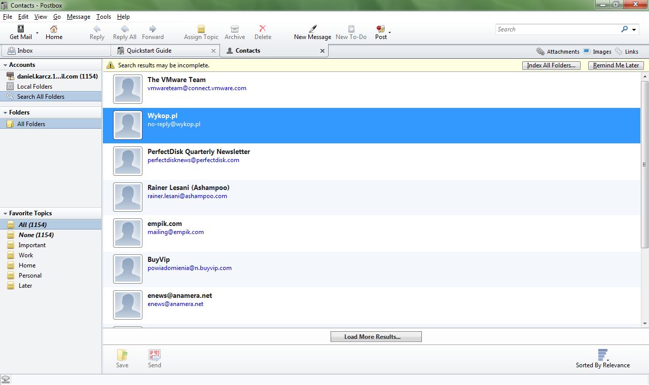This screenshot has height=385, width=649.
Task: Close the Quickstart Guide tab
Action: point(213,51)
